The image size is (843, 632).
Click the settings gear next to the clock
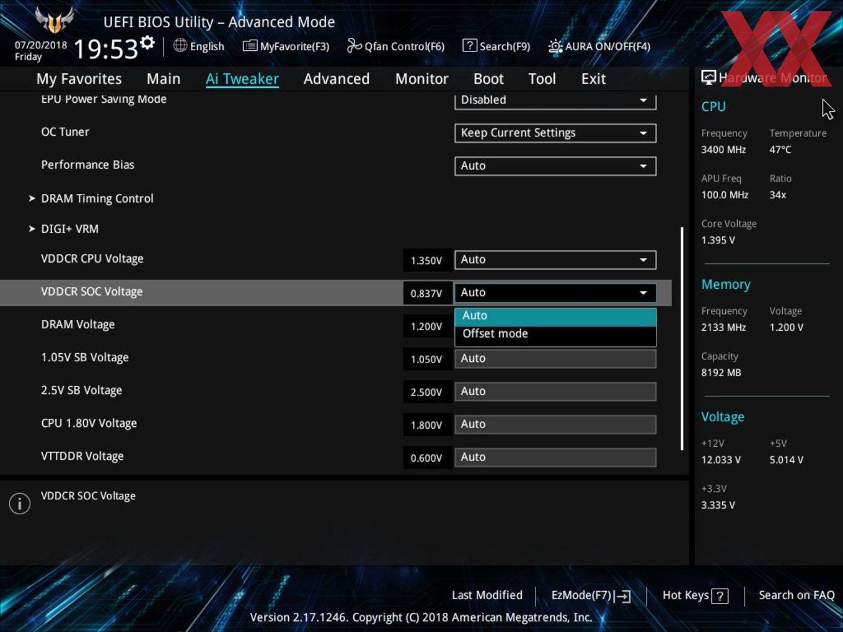point(147,43)
